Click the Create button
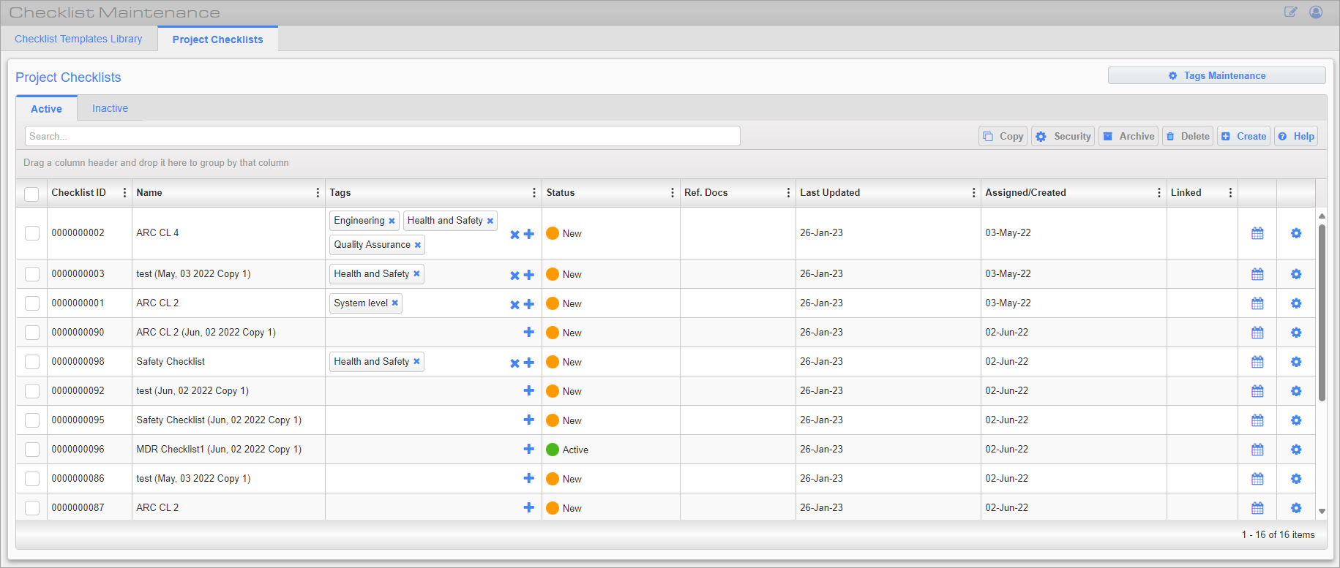Screen dimensions: 1340x568 [x=1243, y=136]
